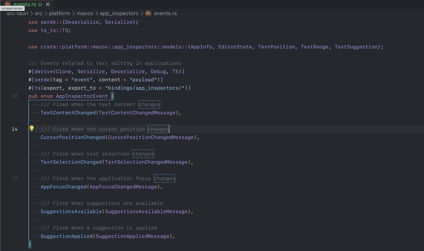The height and width of the screenshot is (251, 424).
Task: Click highlighted 'changes' on application focus comment
Action: tap(165, 178)
